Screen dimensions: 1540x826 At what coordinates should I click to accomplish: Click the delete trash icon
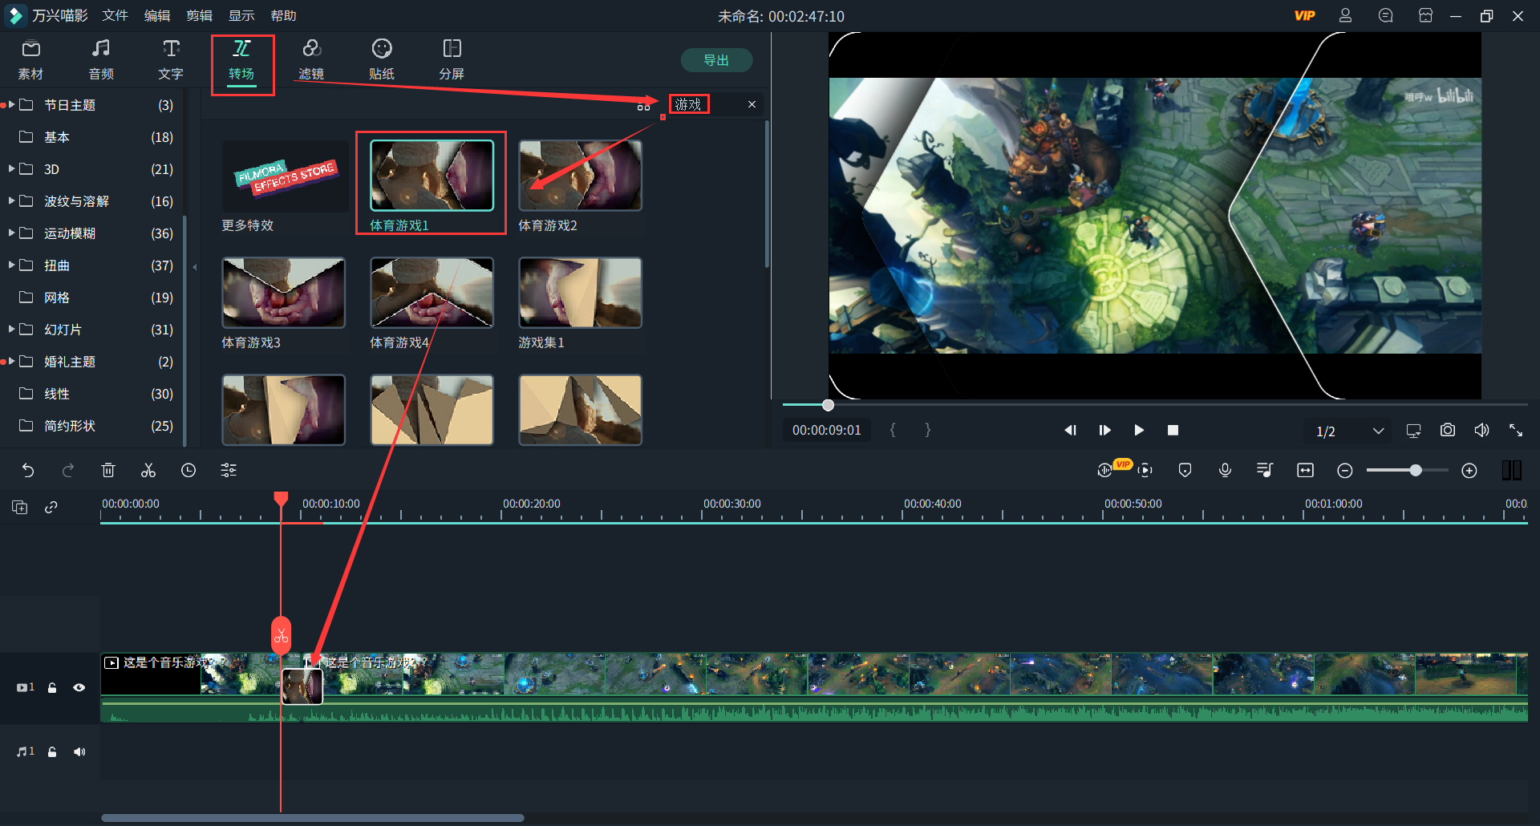tap(108, 471)
